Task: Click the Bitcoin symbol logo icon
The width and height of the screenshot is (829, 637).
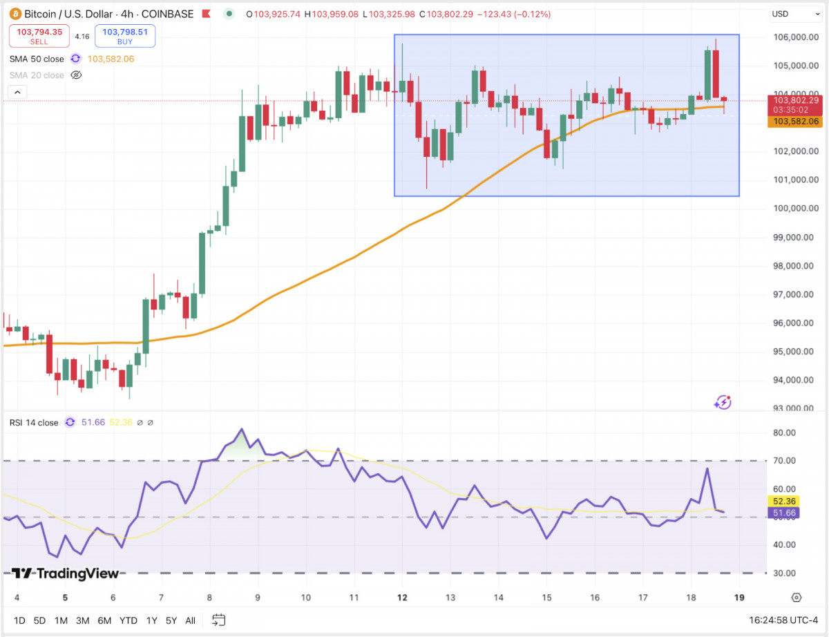Action: click(15, 14)
